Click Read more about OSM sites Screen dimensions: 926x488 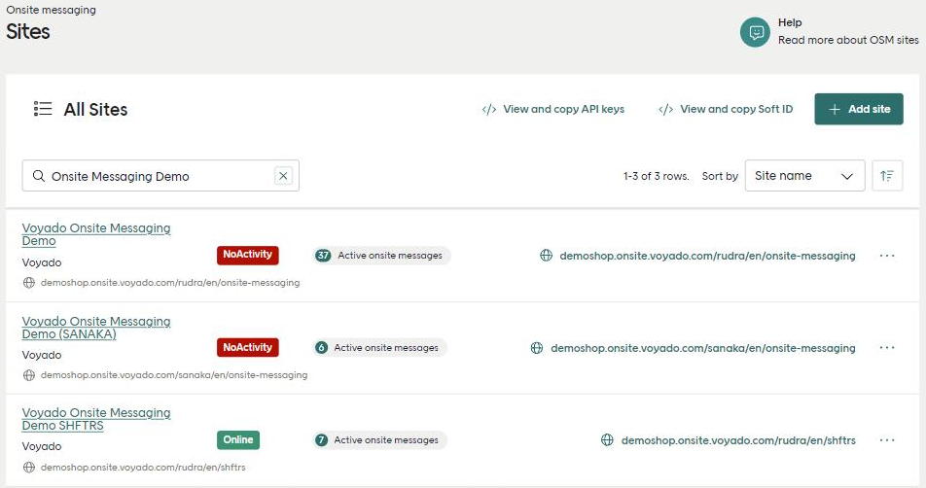click(848, 40)
